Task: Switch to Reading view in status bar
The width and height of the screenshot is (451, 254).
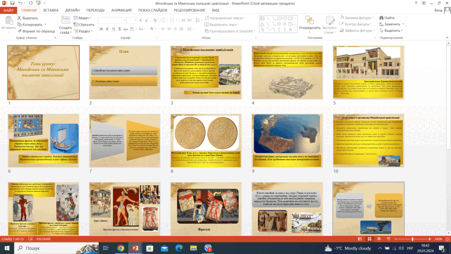Action: tap(379, 239)
